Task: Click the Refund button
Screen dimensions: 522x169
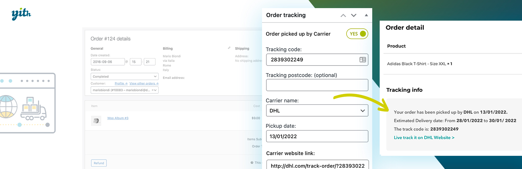Action: point(99,163)
